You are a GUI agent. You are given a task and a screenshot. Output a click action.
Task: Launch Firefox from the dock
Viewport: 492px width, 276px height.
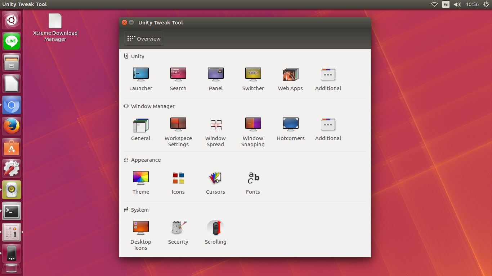coord(12,126)
